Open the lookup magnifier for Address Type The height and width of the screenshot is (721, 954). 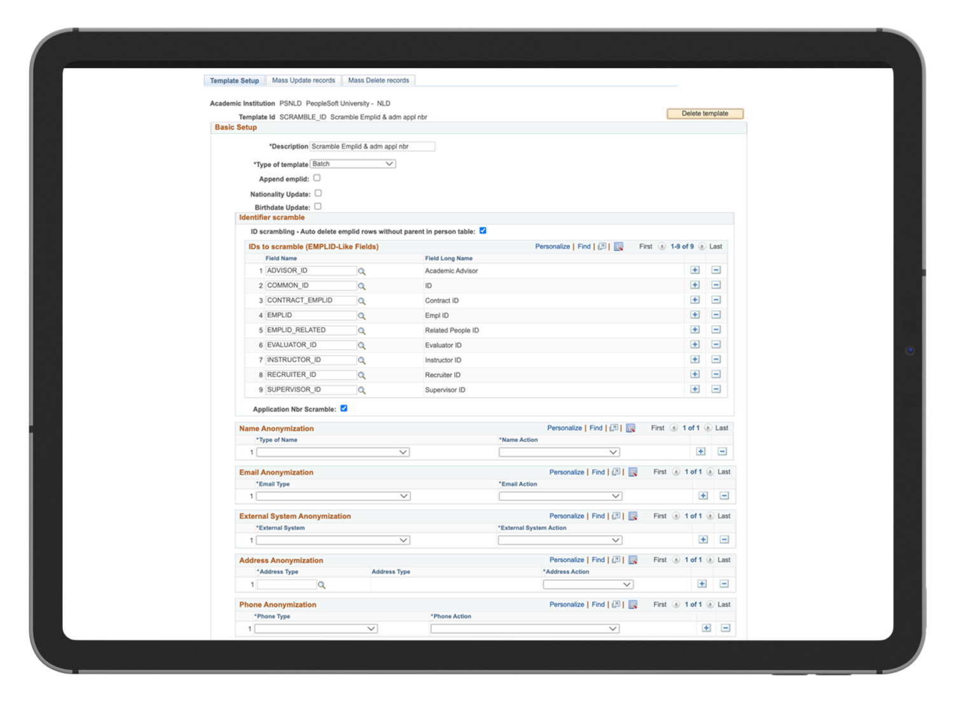(x=322, y=584)
